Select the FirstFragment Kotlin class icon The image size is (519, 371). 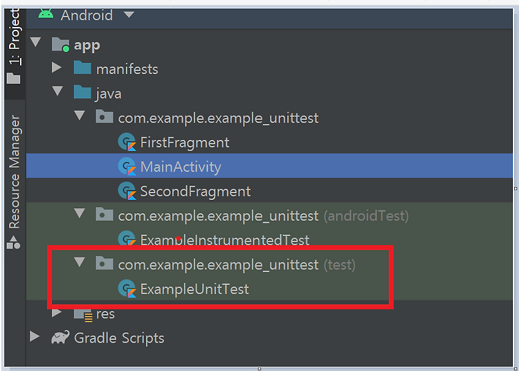[127, 142]
